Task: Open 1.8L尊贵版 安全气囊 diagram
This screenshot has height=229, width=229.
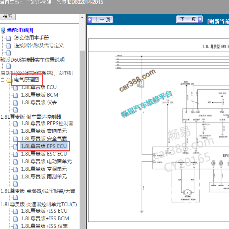Action: pyautogui.click(x=44, y=138)
